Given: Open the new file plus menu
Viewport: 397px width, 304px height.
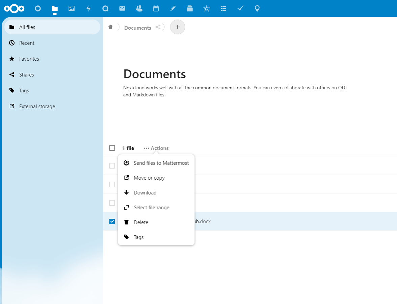Looking at the screenshot, I should pyautogui.click(x=177, y=27).
